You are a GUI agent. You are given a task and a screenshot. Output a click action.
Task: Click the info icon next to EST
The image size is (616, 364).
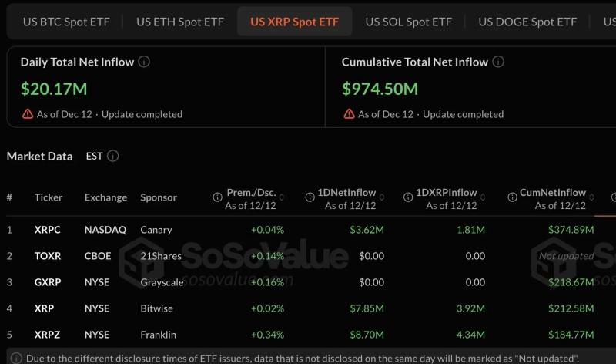[113, 156]
